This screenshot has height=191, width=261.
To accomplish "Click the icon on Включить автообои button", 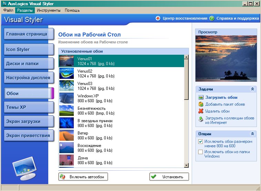I will 63,177.
